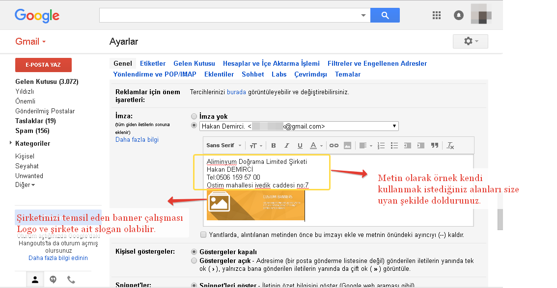557x288 pixels.
Task: Open Yönlendirme ve POP/IMAP tab
Action: pos(155,74)
